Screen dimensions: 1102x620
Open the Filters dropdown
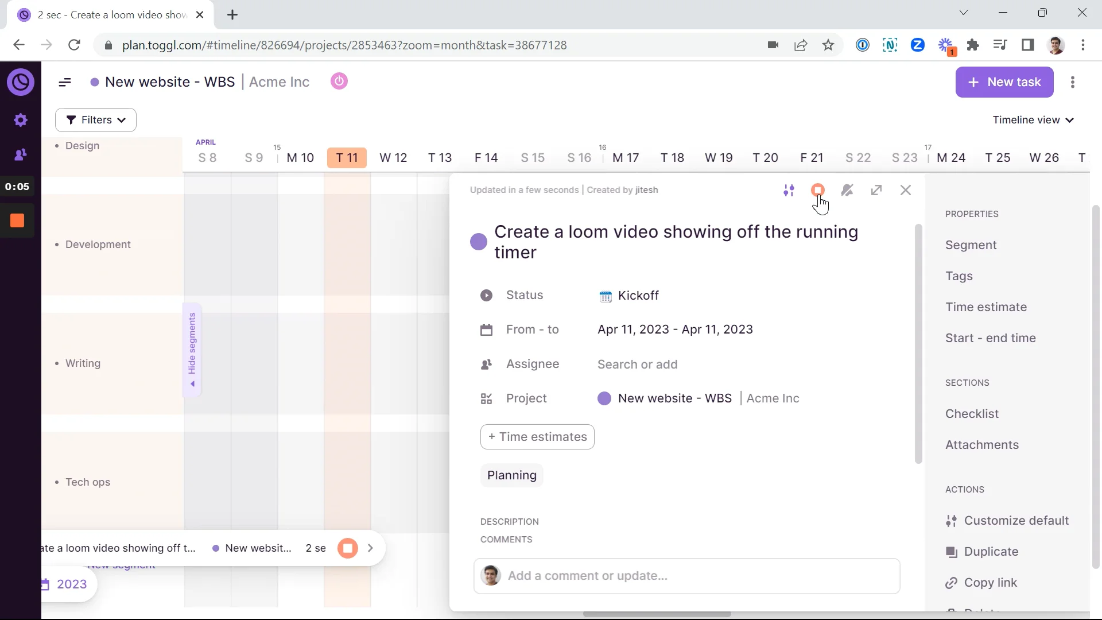pyautogui.click(x=96, y=120)
